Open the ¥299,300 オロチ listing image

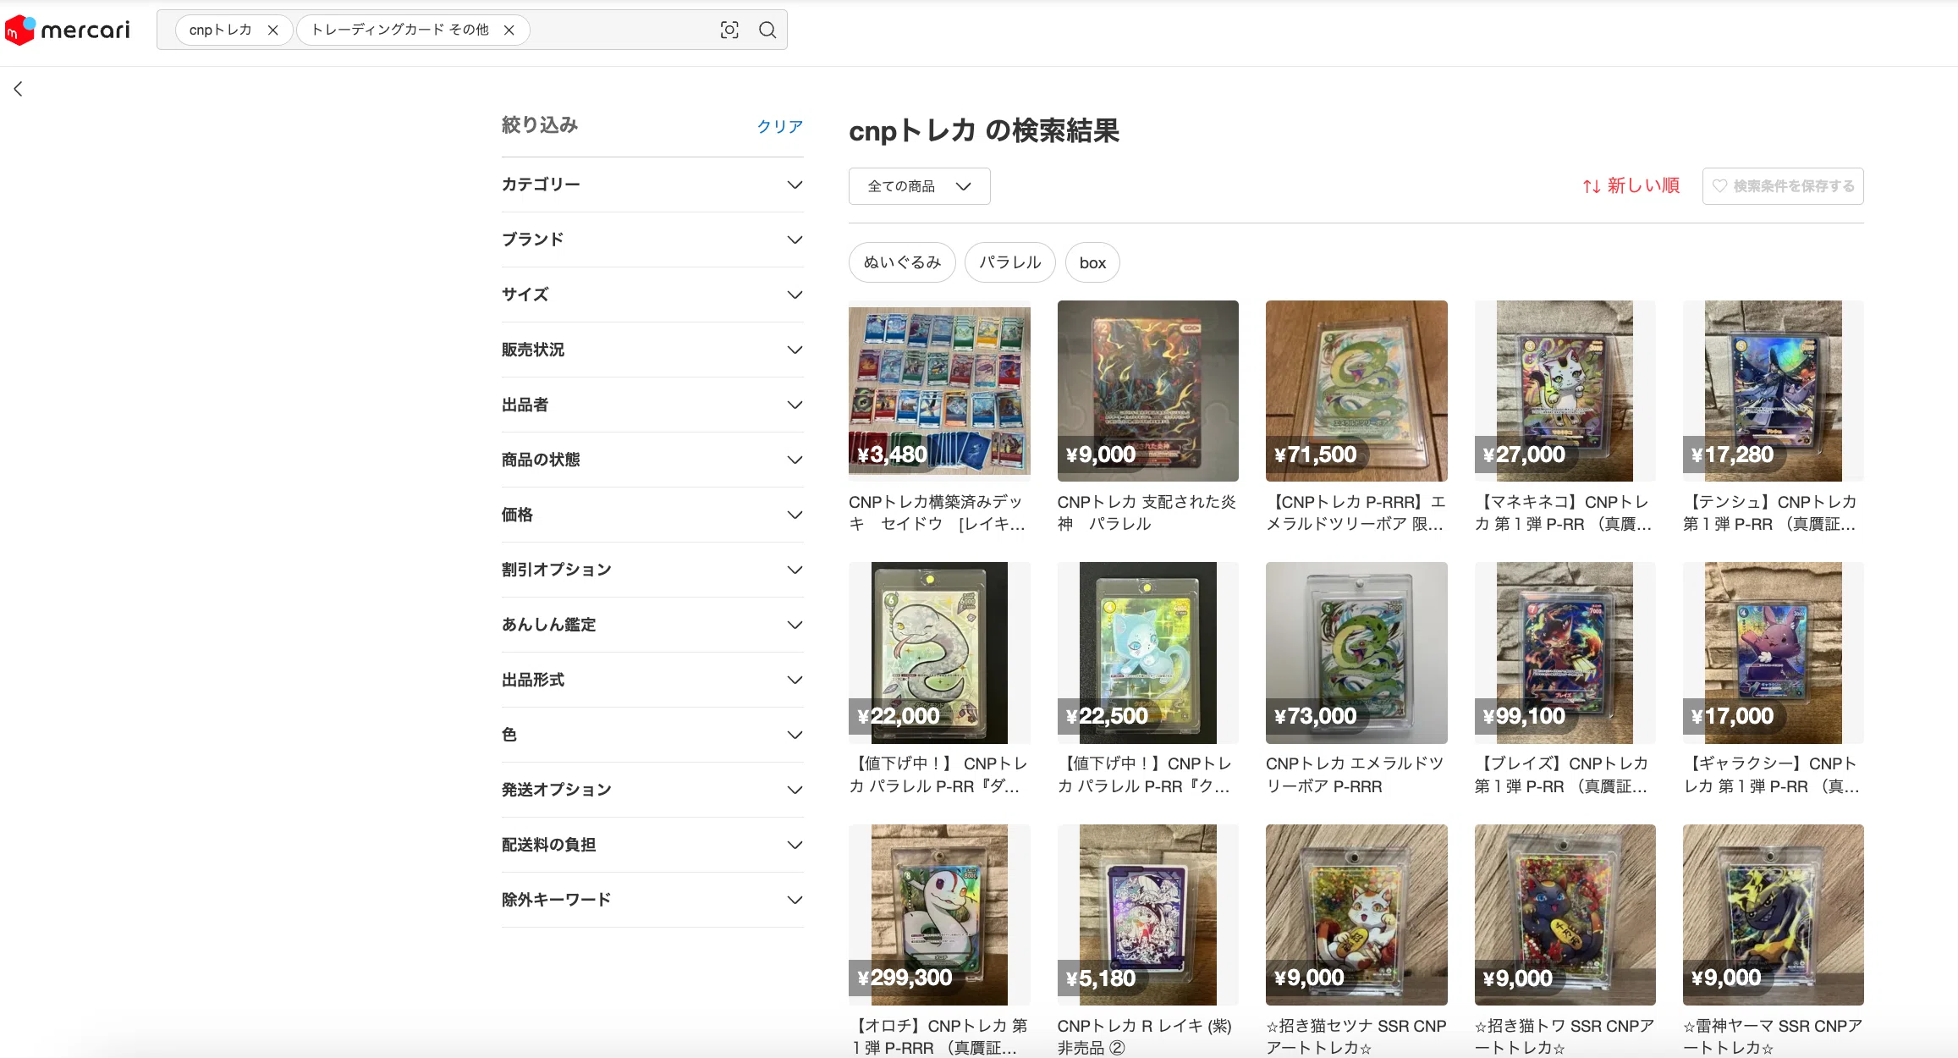939,915
